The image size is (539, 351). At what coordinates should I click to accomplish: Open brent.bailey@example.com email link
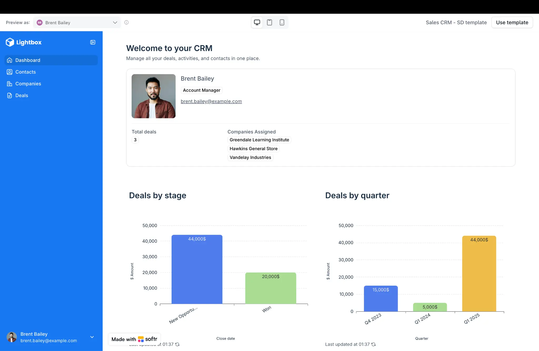(211, 101)
